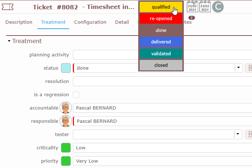Click the responsible person's avatar photo
This screenshot has height=168, width=252.
coord(66,121)
